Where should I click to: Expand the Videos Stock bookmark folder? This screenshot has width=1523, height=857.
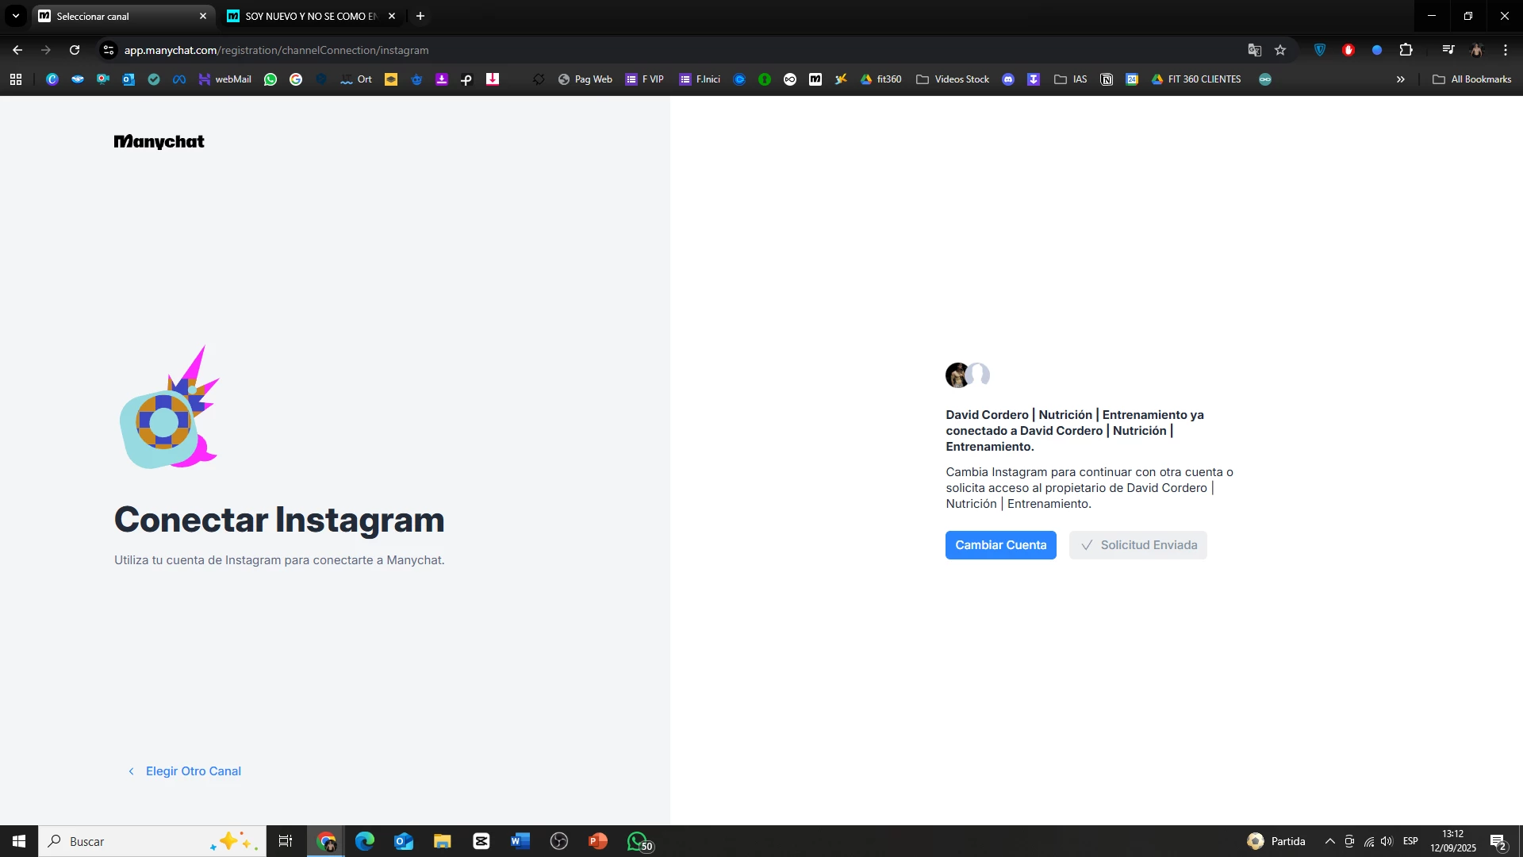953,79
